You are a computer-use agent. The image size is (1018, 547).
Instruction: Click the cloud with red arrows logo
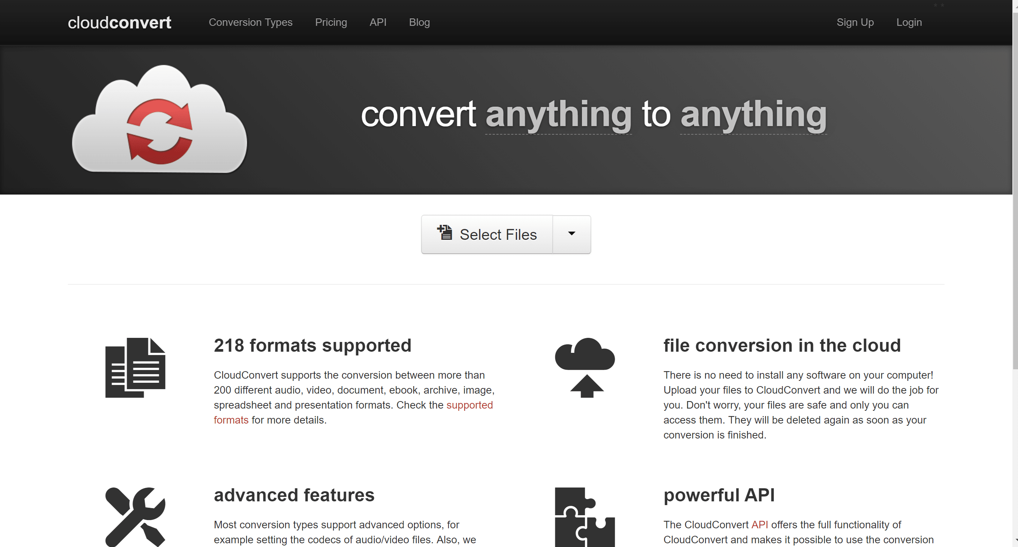click(x=160, y=119)
